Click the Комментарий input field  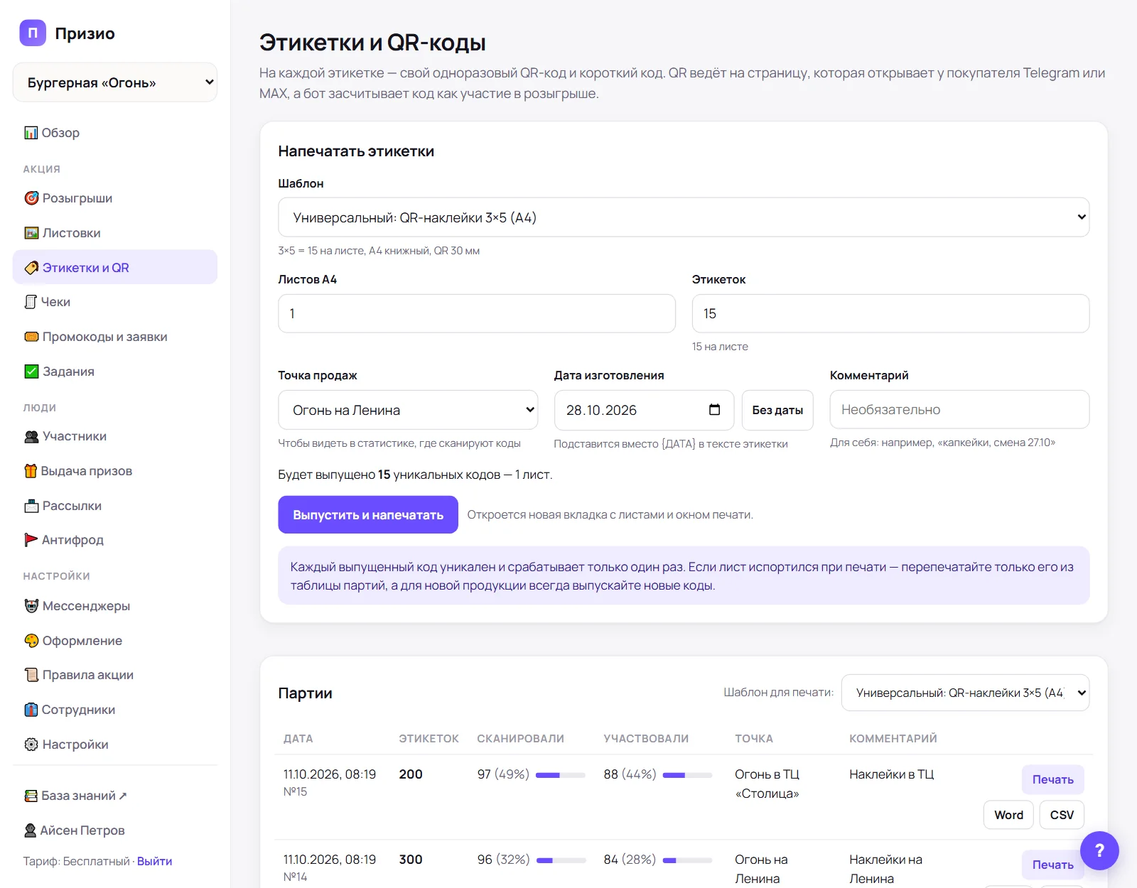(959, 409)
